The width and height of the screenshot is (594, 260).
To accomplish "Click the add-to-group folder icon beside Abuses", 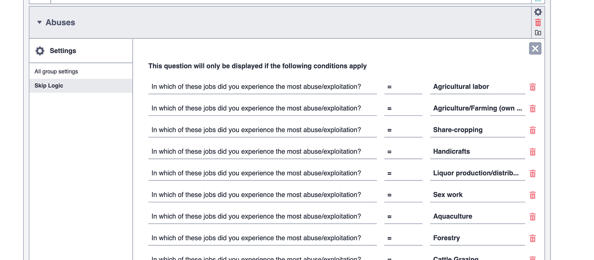I will [x=538, y=33].
